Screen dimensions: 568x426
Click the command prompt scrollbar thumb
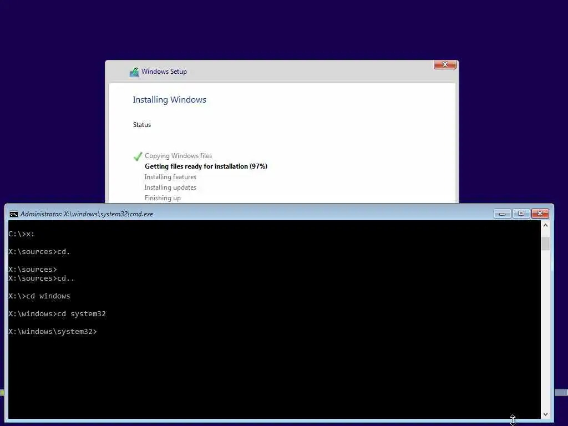click(546, 244)
